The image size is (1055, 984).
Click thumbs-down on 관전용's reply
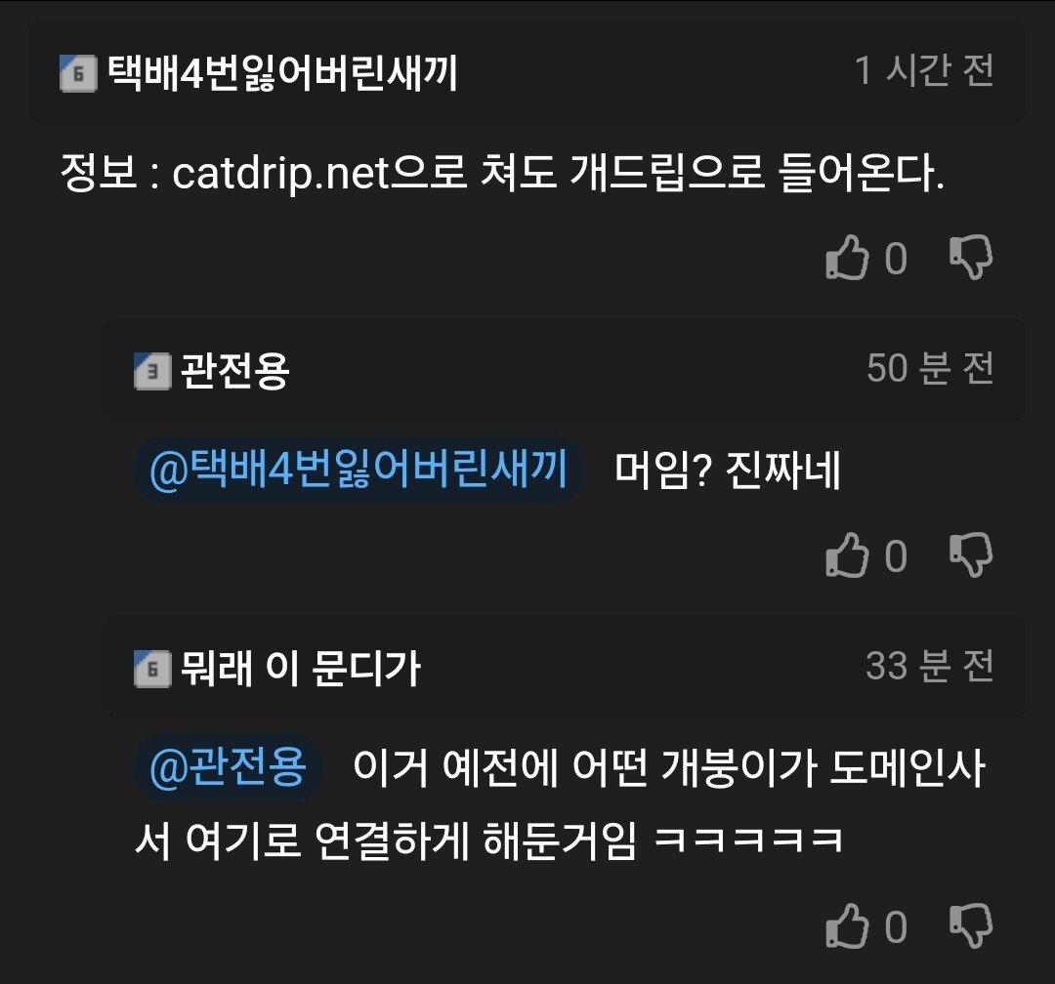[x=971, y=555]
